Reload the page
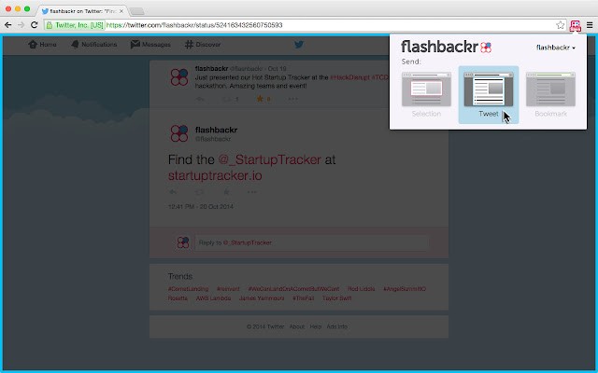This screenshot has height=373, width=598. pos(35,25)
